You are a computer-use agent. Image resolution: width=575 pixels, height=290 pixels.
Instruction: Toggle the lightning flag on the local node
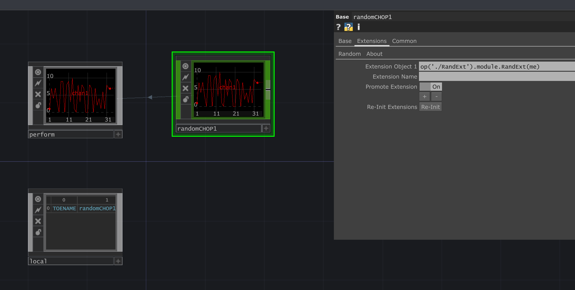[x=38, y=210]
